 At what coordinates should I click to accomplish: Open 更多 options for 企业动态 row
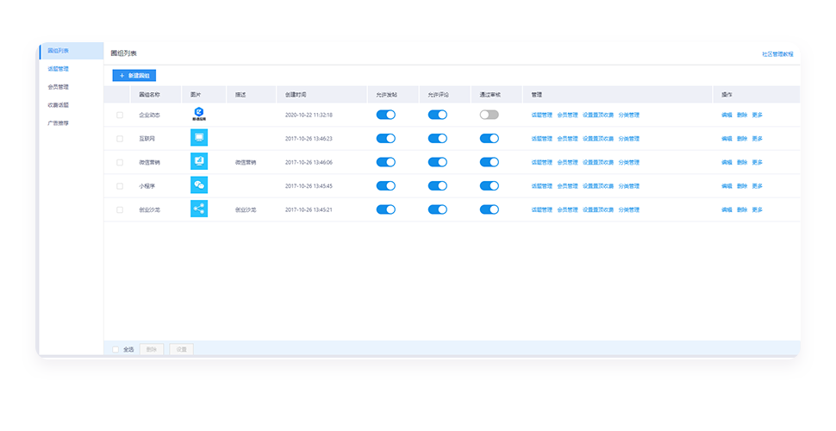click(x=757, y=115)
